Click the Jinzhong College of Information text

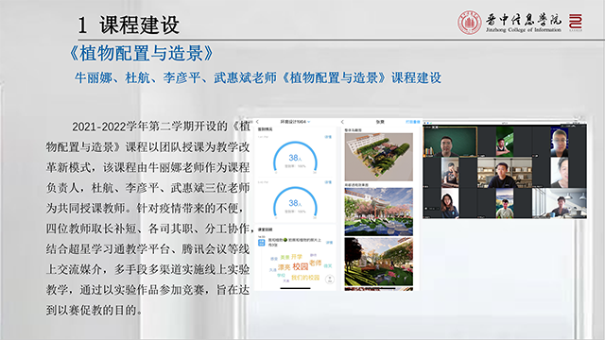[x=523, y=29]
